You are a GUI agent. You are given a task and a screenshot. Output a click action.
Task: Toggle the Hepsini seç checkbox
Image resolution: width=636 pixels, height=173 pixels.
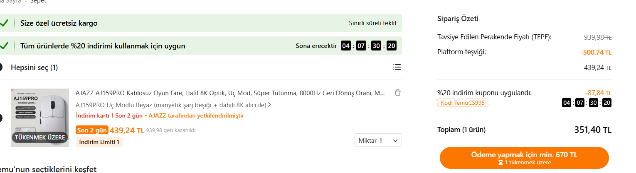[x=1, y=67]
